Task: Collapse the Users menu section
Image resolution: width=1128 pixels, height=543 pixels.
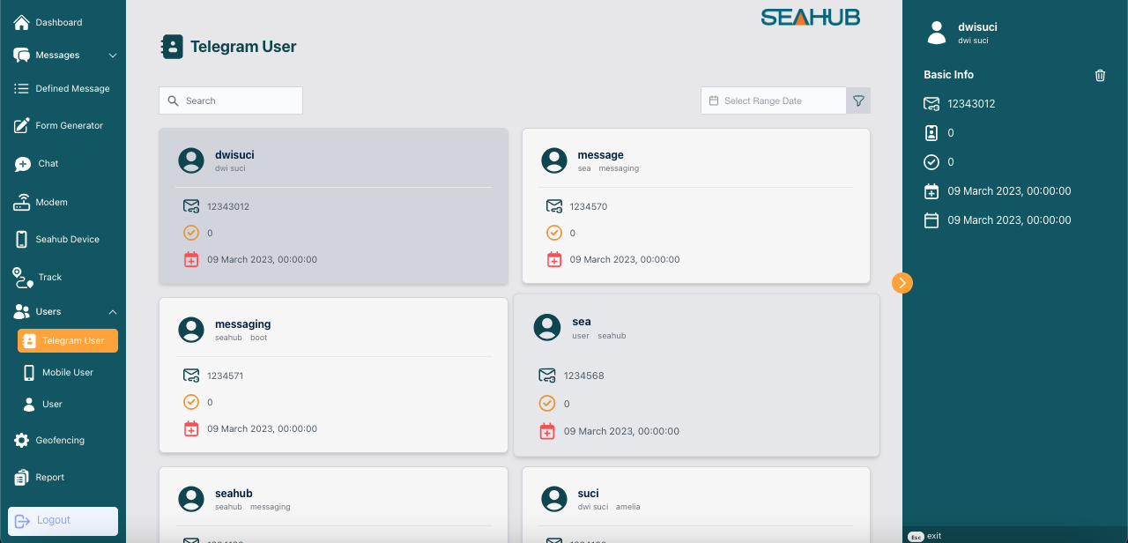Action: (x=113, y=312)
